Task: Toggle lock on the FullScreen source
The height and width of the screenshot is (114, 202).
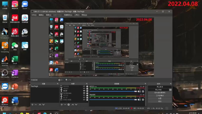Action: click(87, 93)
